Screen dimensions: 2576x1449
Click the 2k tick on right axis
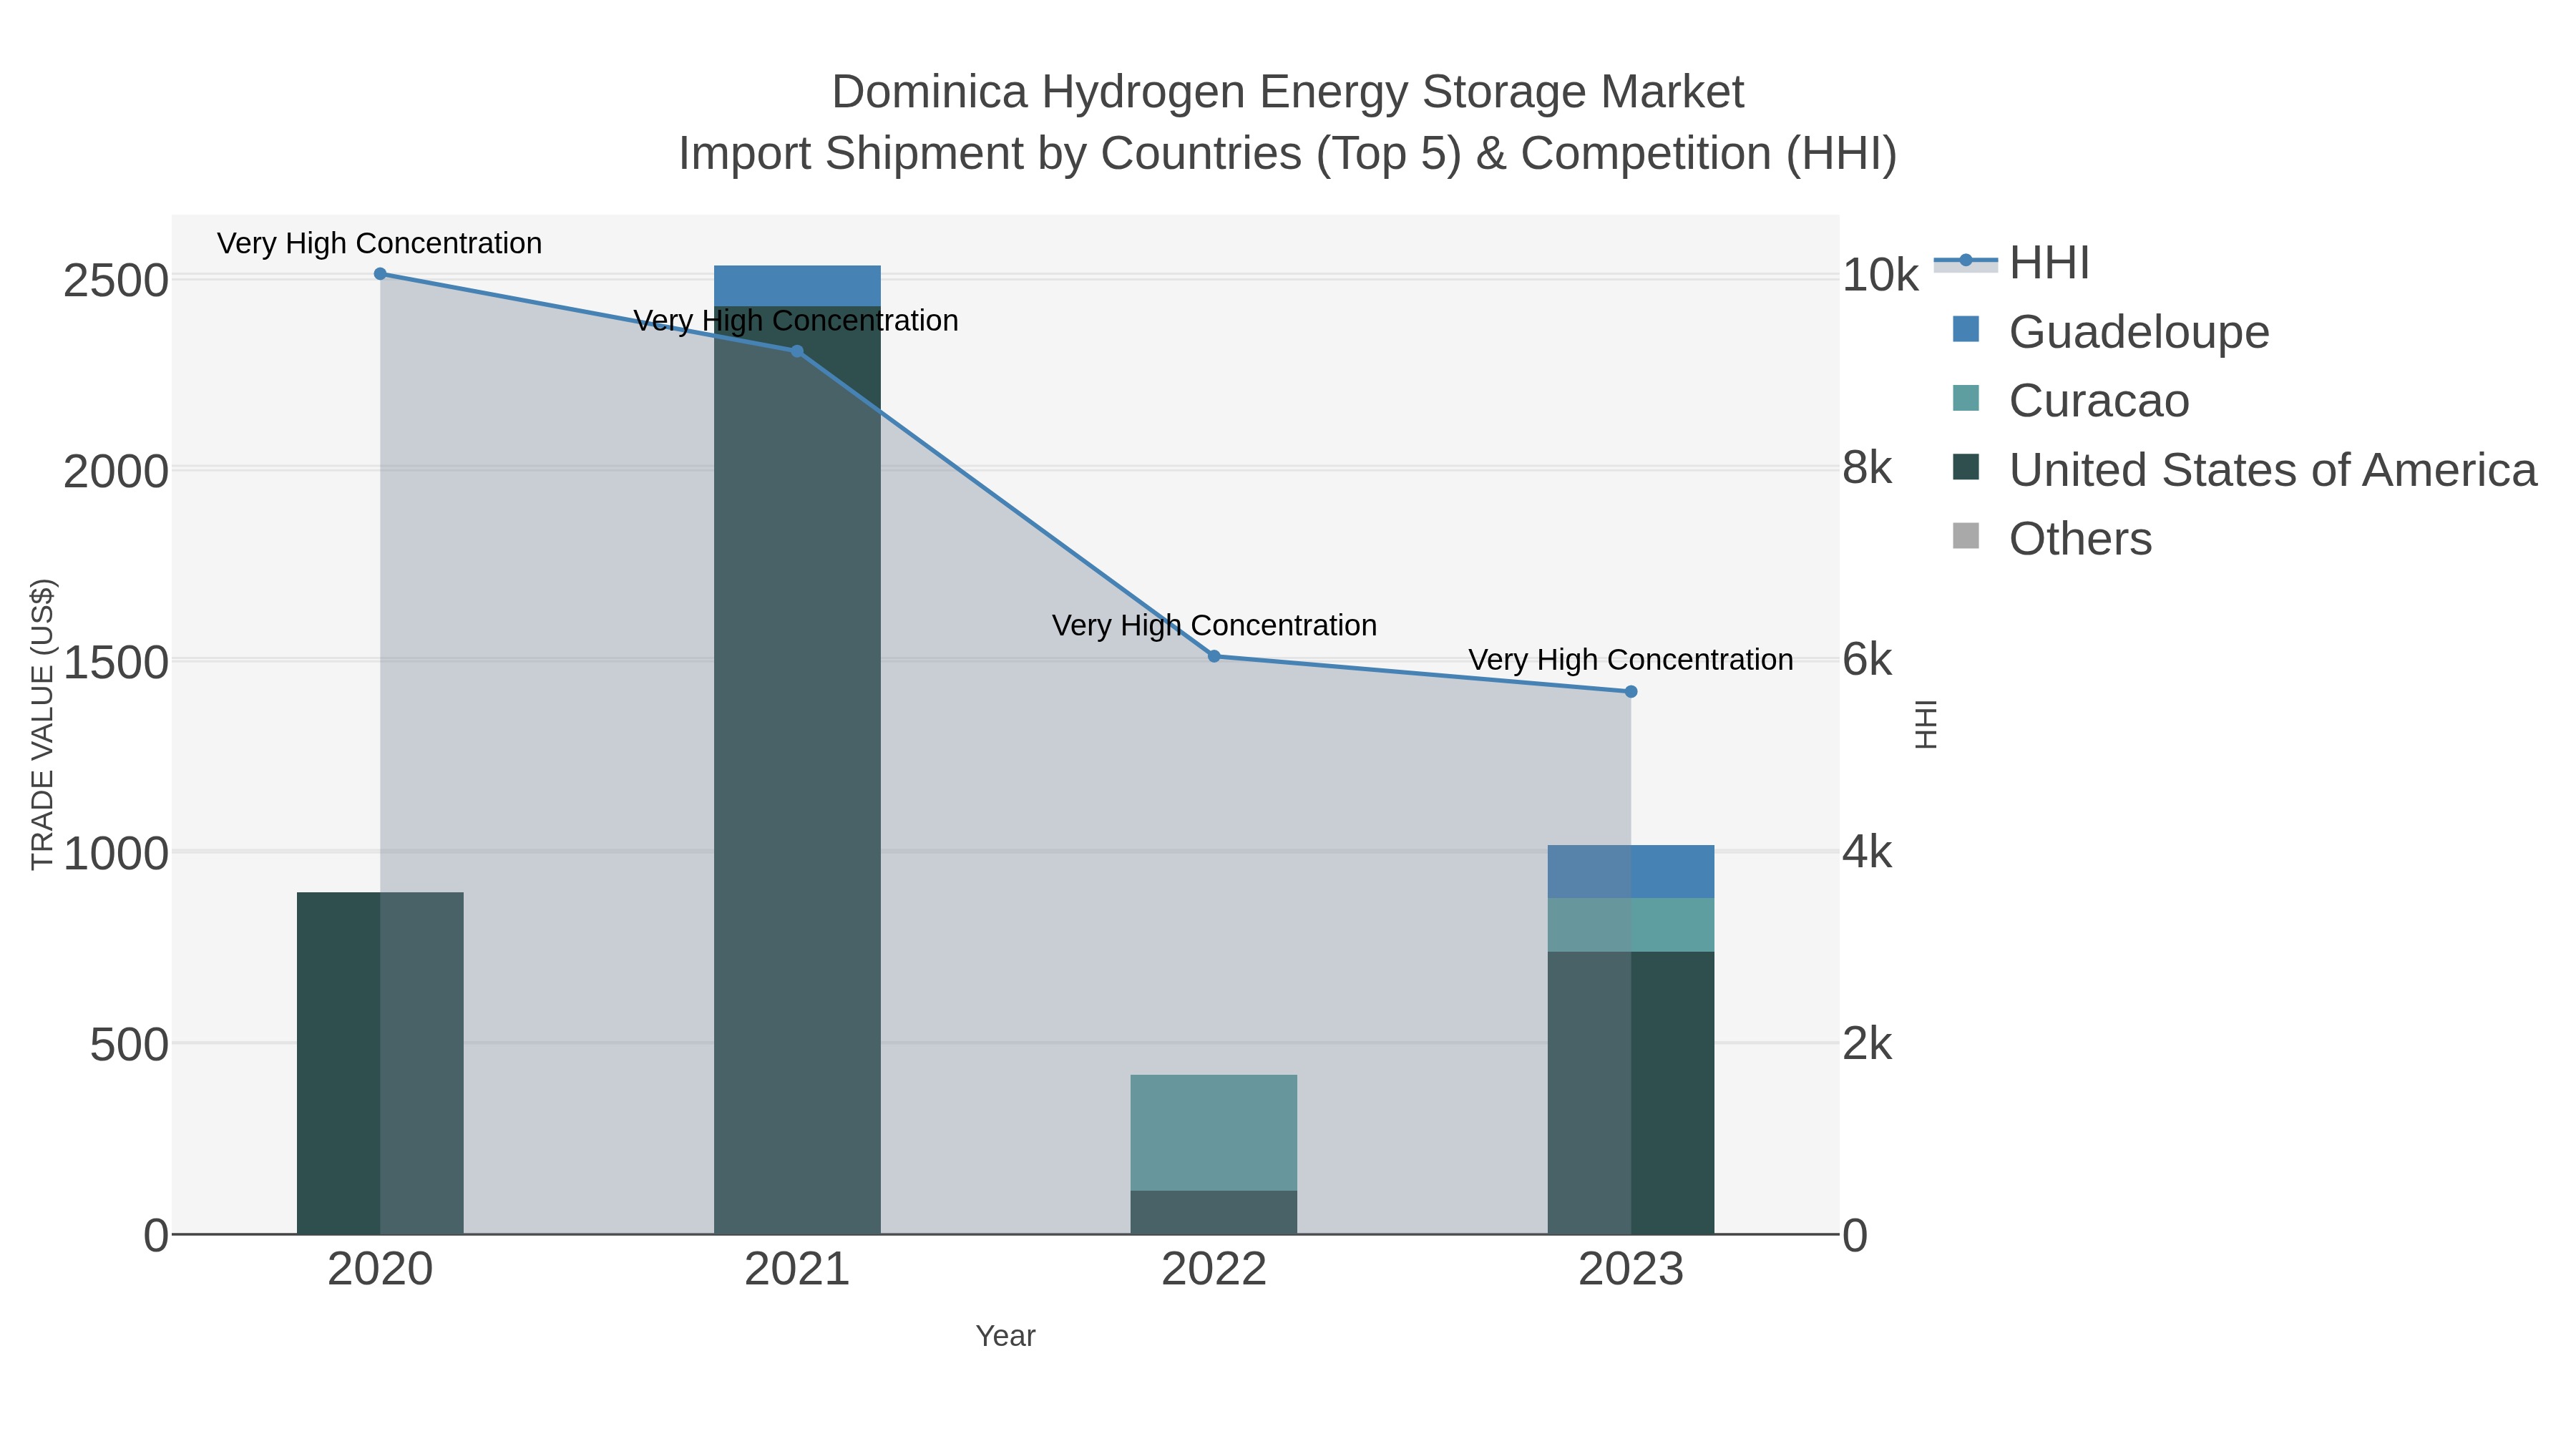pyautogui.click(x=1867, y=1044)
